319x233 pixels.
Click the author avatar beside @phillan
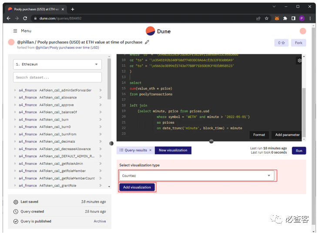[x=11, y=42]
